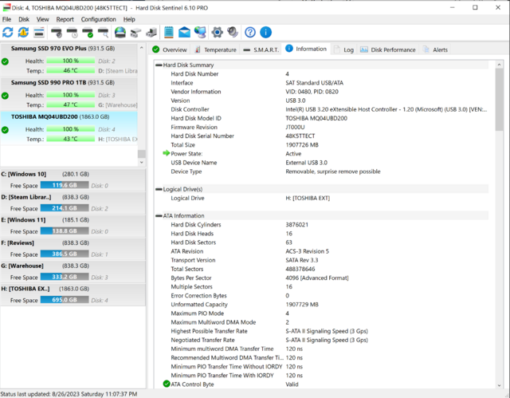Open the Configuration menu

(98, 18)
